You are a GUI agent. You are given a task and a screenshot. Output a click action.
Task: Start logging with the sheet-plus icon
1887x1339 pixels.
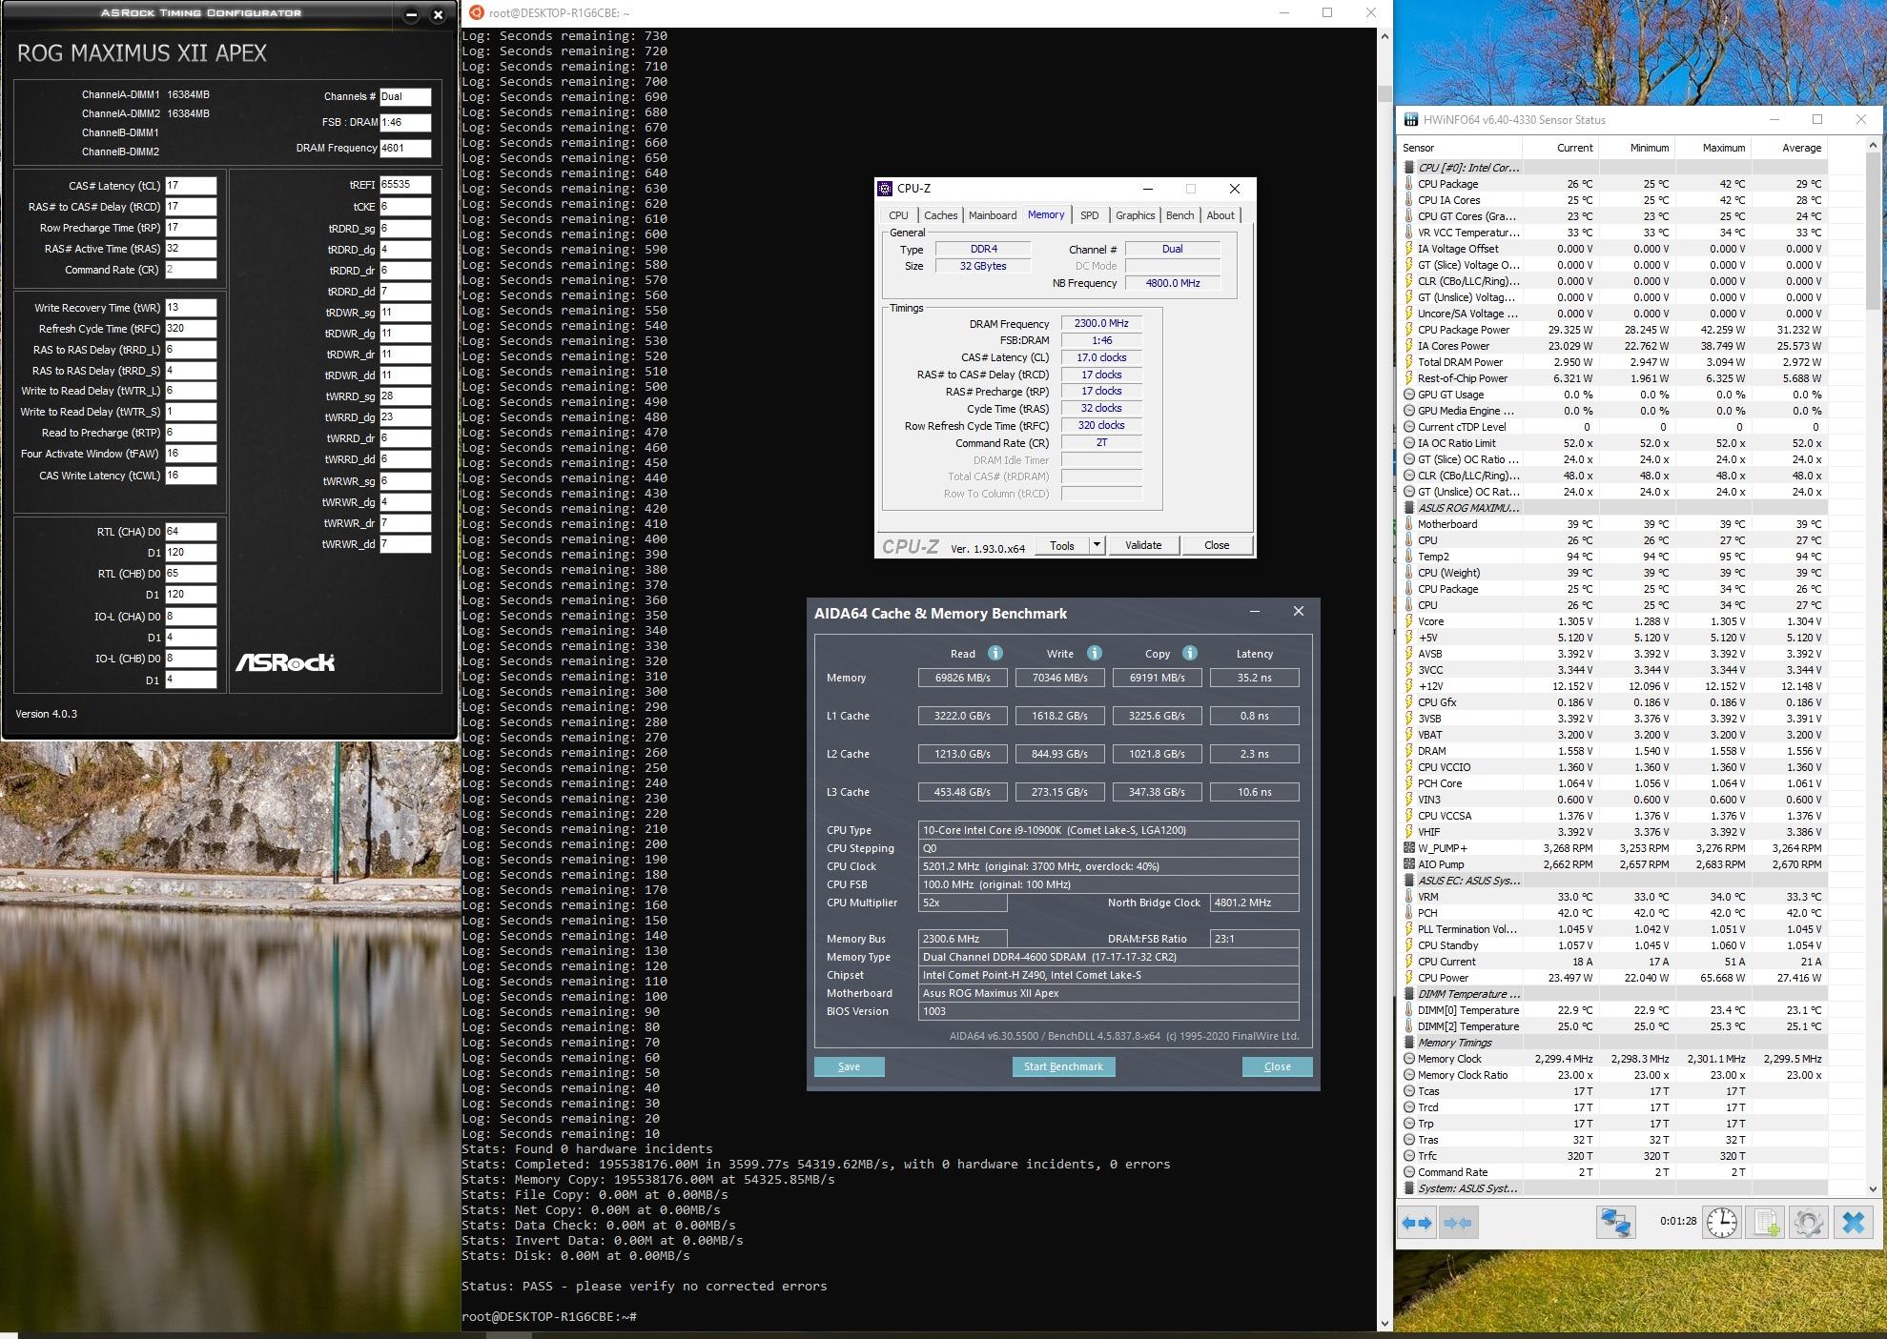[x=1766, y=1222]
